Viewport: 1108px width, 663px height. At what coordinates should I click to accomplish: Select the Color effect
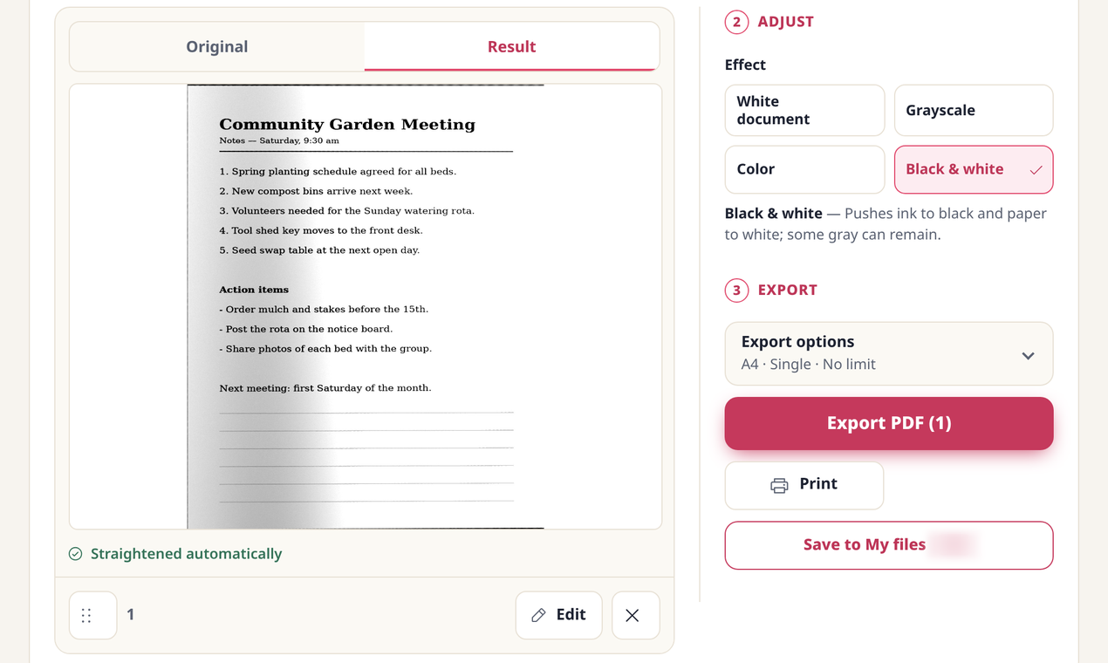point(804,169)
